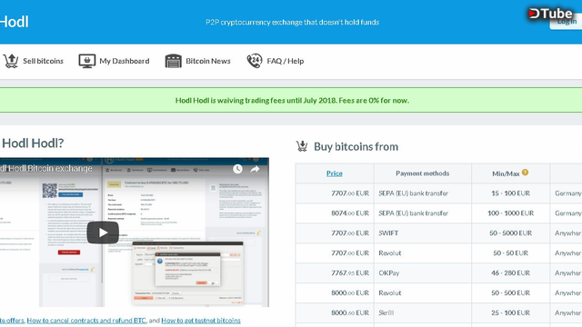Select the 8074.00 EUR price cell

335,213
